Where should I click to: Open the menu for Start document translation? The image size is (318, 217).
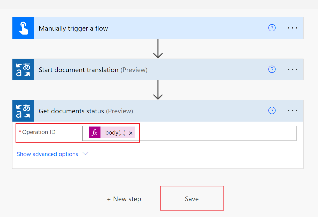[x=293, y=69]
